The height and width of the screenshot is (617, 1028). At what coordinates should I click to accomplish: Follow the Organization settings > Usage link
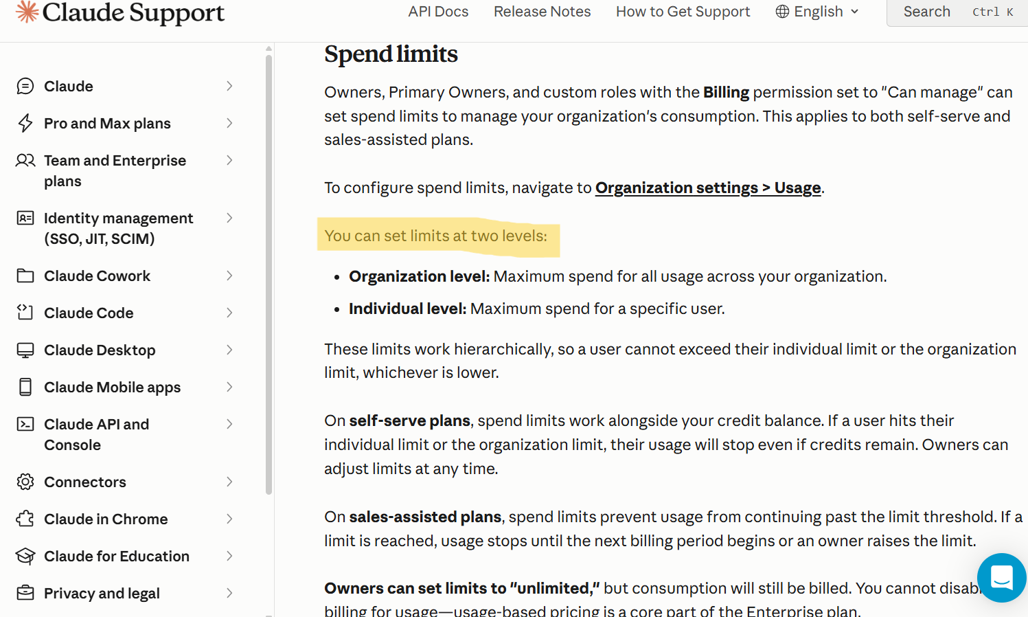708,188
